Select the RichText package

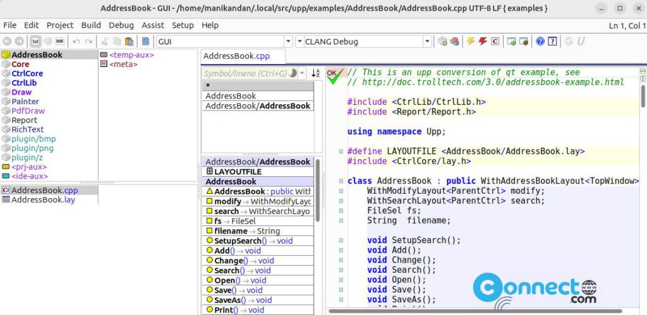tap(49, 129)
